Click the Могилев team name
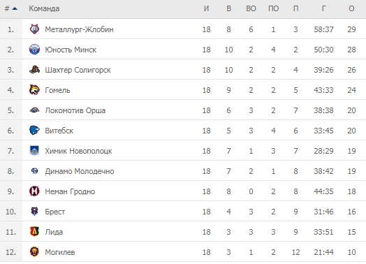366x264 pixels. tap(60, 252)
